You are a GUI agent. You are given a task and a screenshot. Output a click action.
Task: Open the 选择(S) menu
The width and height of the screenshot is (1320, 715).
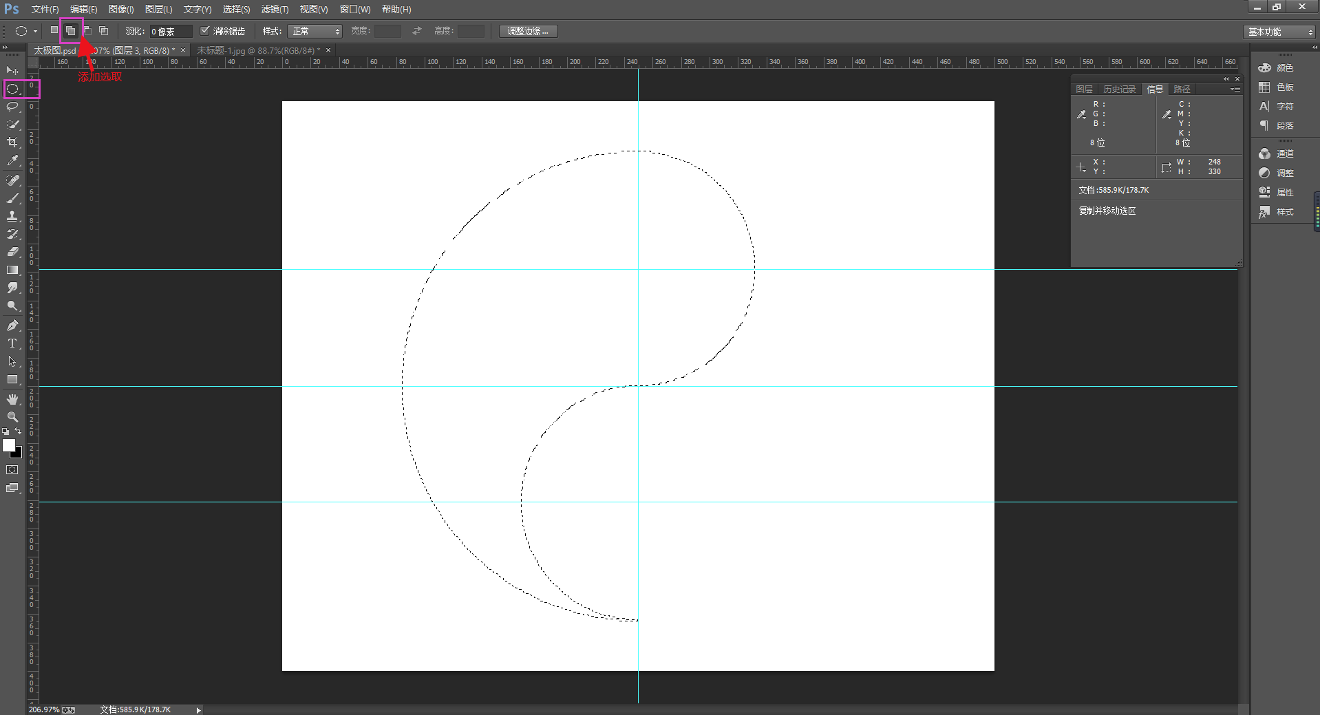pyautogui.click(x=236, y=9)
